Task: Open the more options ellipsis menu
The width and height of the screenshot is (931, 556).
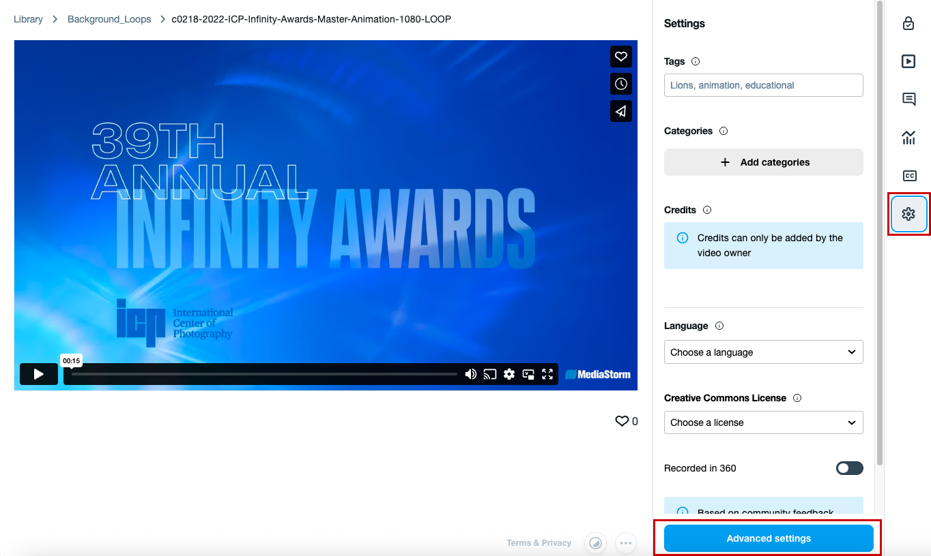Action: pyautogui.click(x=625, y=542)
